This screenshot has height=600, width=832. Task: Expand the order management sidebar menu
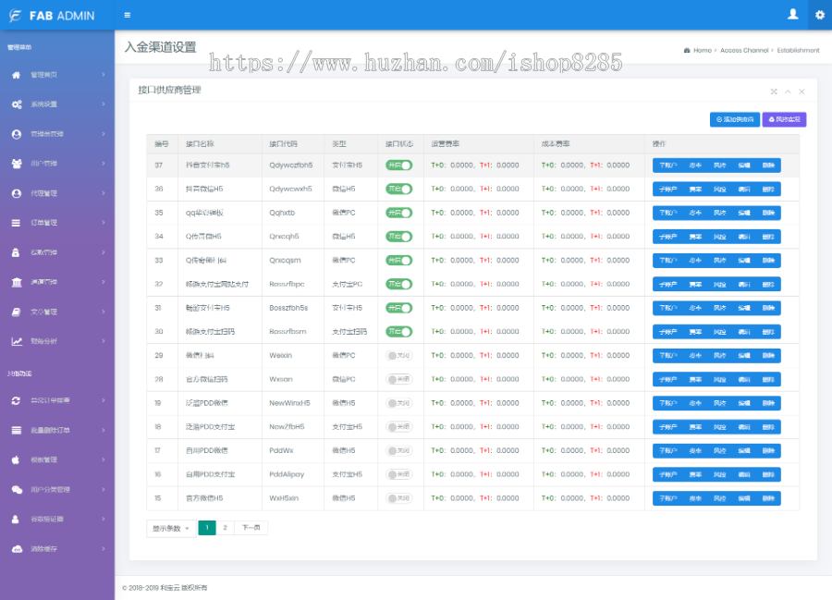57,223
